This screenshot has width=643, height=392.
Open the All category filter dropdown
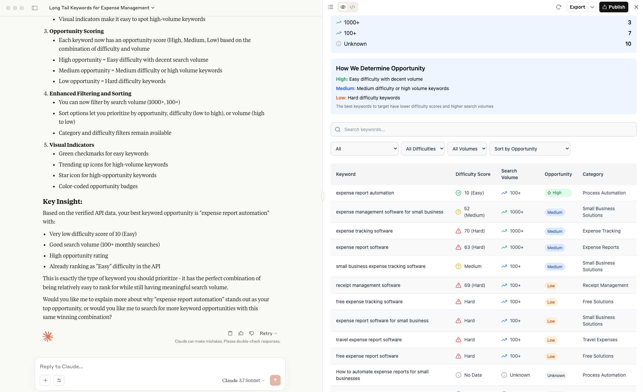coord(364,149)
